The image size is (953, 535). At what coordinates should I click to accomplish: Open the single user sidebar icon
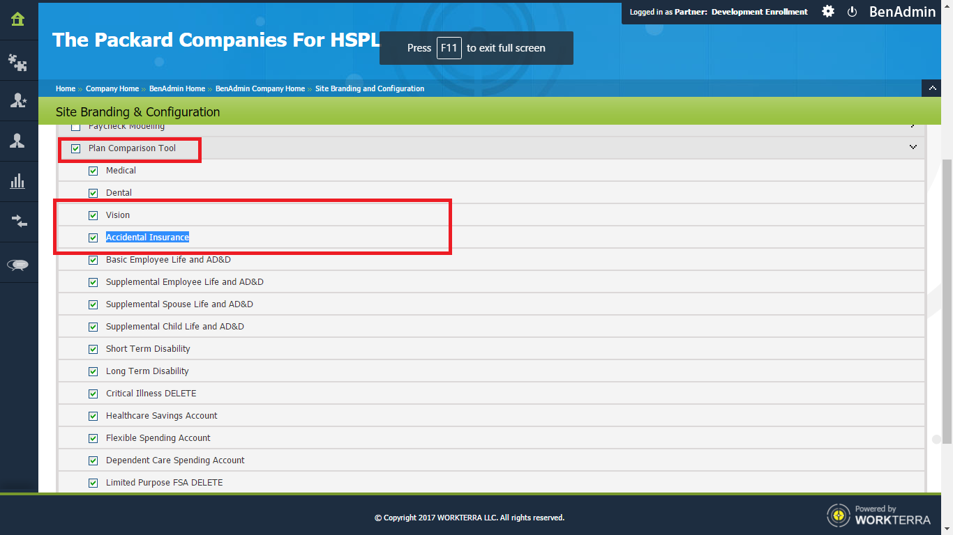(18, 141)
